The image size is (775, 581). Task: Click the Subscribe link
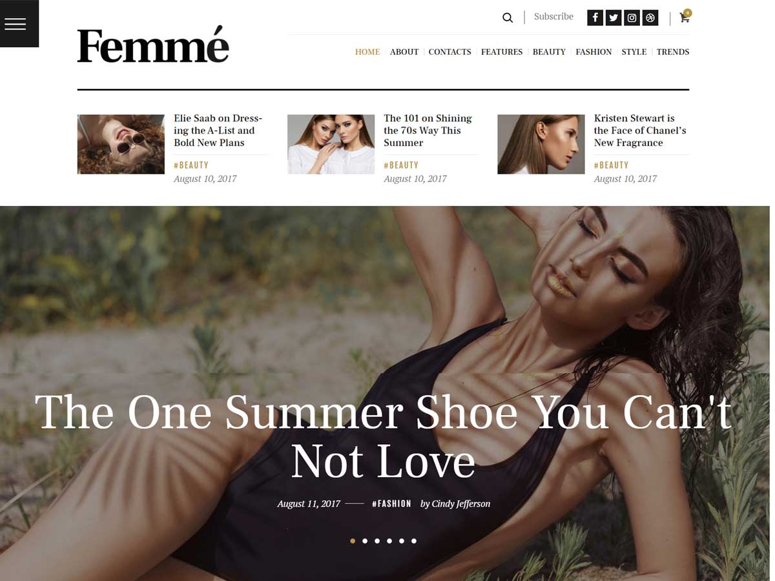[x=553, y=17]
